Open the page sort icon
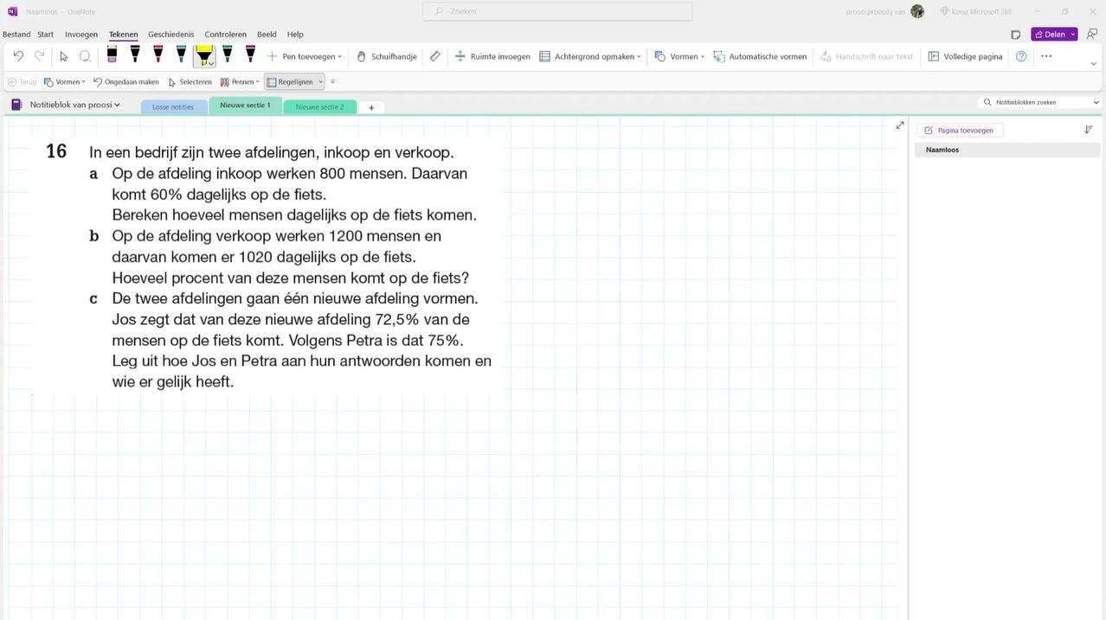1106x620 pixels. coord(1089,130)
